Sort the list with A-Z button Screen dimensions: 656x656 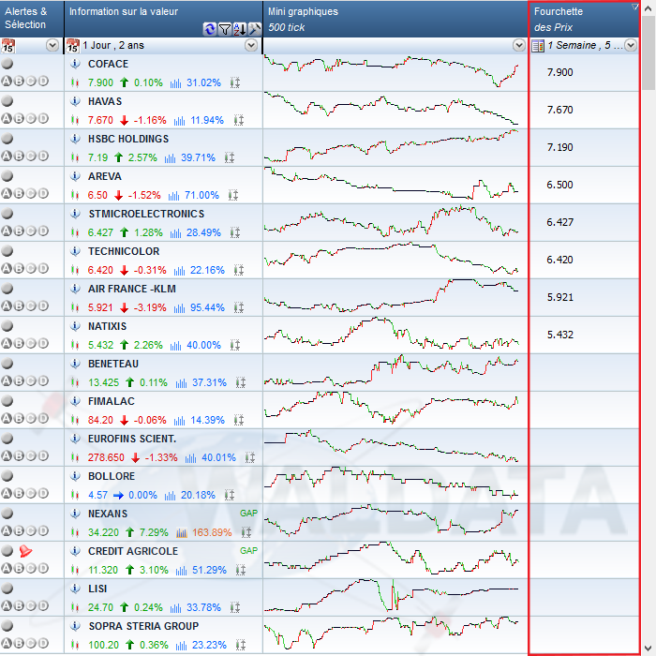coord(240,29)
